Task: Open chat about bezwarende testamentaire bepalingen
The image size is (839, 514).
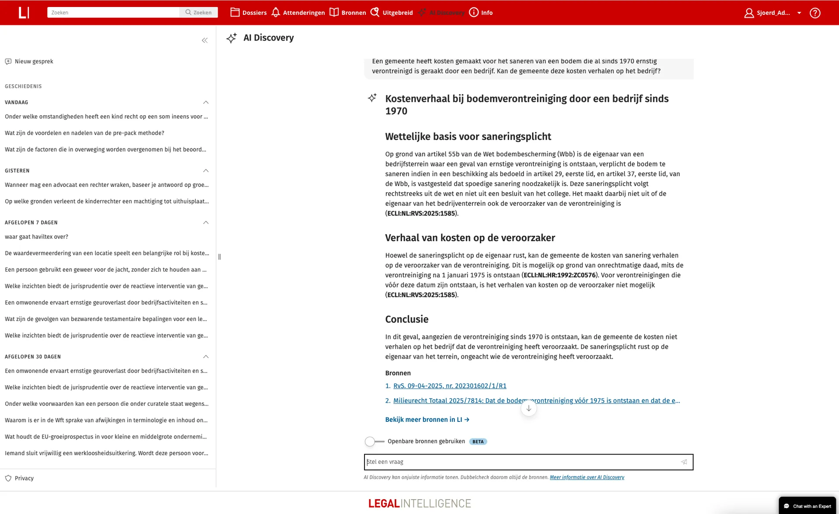Action: pos(106,319)
